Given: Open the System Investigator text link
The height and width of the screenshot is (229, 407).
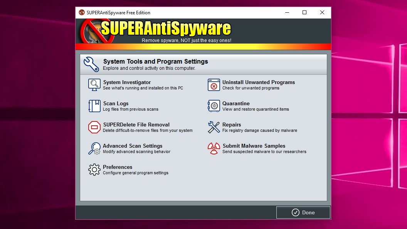Looking at the screenshot, I should click(x=127, y=82).
